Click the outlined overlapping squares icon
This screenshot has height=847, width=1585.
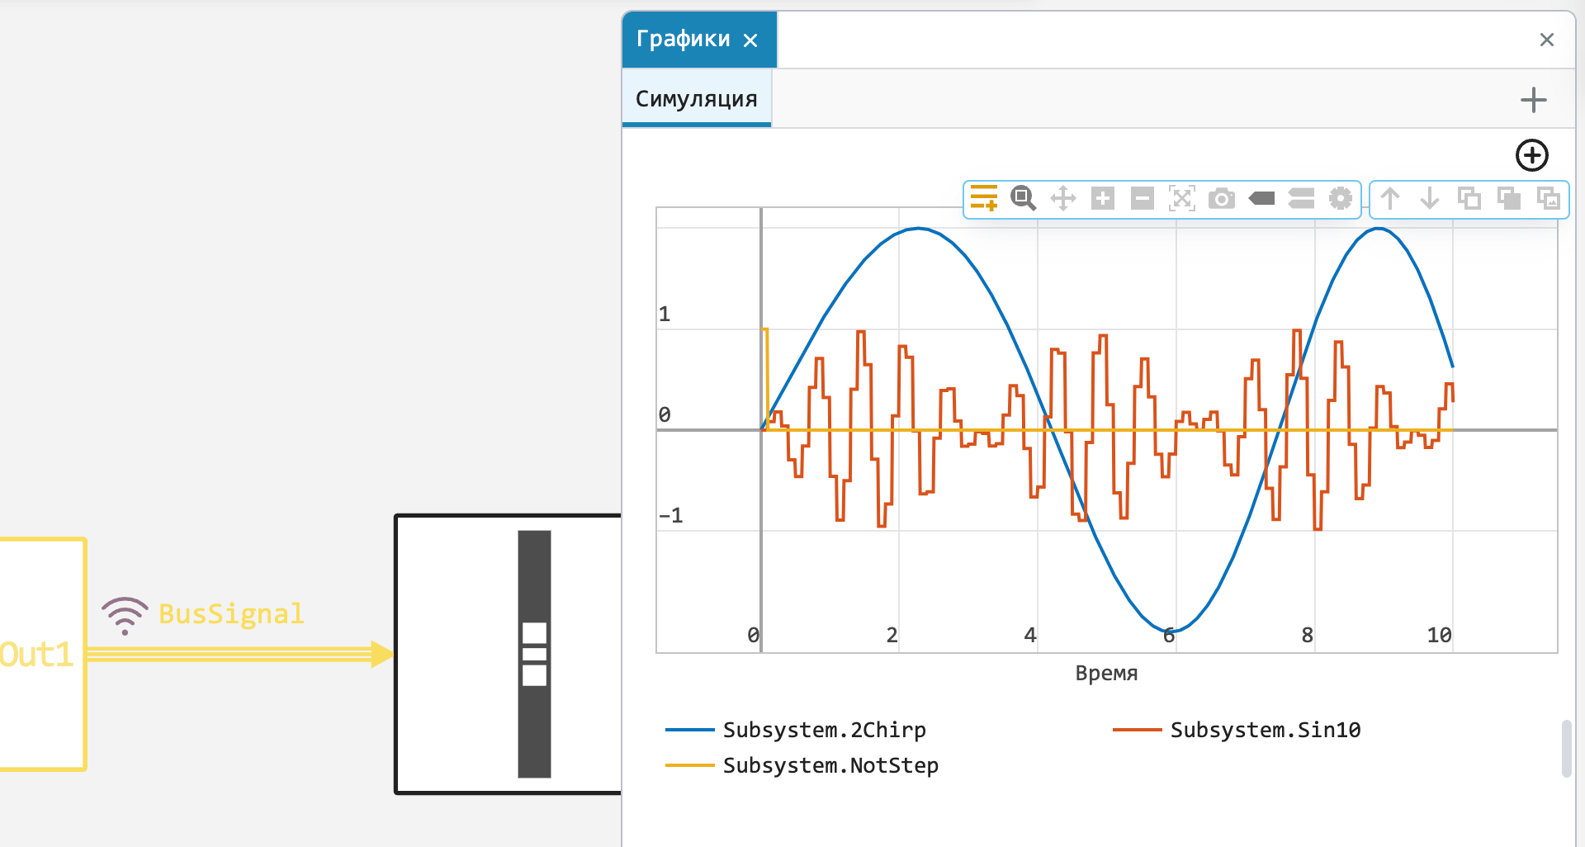(1469, 198)
